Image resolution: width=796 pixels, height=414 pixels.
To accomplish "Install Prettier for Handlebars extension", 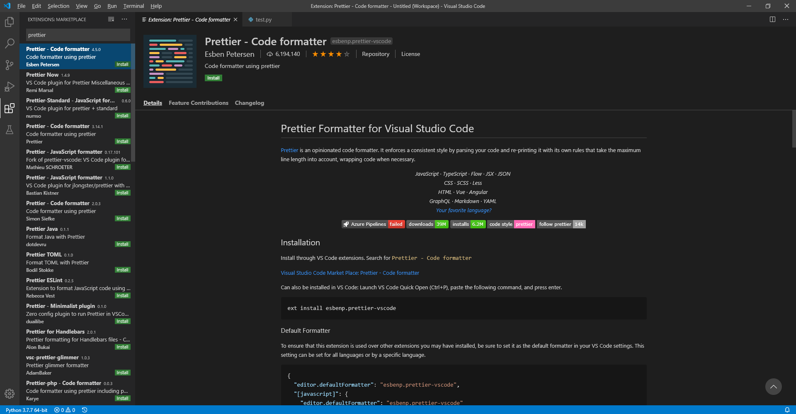I will 122,347.
